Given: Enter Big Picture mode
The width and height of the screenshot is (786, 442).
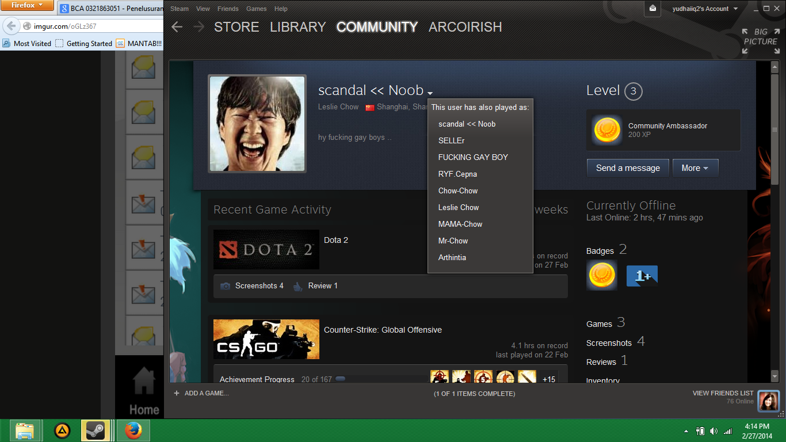Looking at the screenshot, I should click(x=760, y=41).
